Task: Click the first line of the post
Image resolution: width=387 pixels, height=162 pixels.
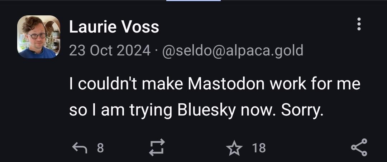Action: pos(214,84)
